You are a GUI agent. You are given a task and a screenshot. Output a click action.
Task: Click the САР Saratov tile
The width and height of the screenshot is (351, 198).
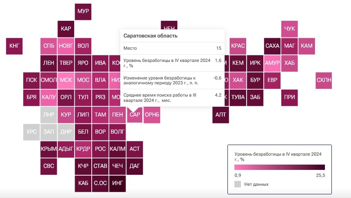pos(135,114)
